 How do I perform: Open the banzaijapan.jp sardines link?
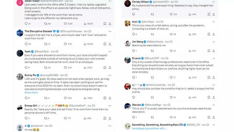click(150, 129)
